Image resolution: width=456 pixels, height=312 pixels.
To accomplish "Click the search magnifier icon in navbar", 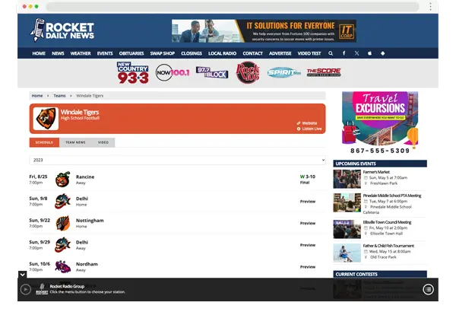I will [x=331, y=53].
